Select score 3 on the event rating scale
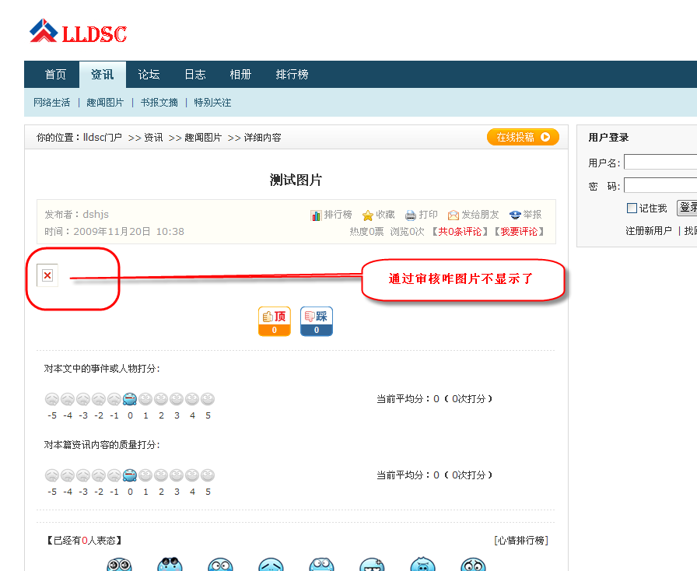 pos(177,398)
